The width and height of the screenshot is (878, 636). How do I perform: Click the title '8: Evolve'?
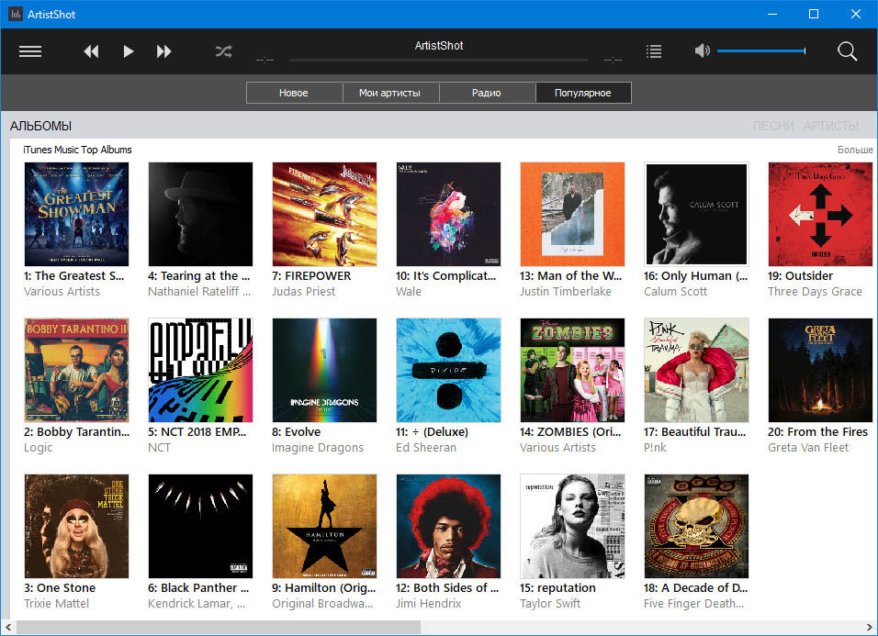coord(297,432)
